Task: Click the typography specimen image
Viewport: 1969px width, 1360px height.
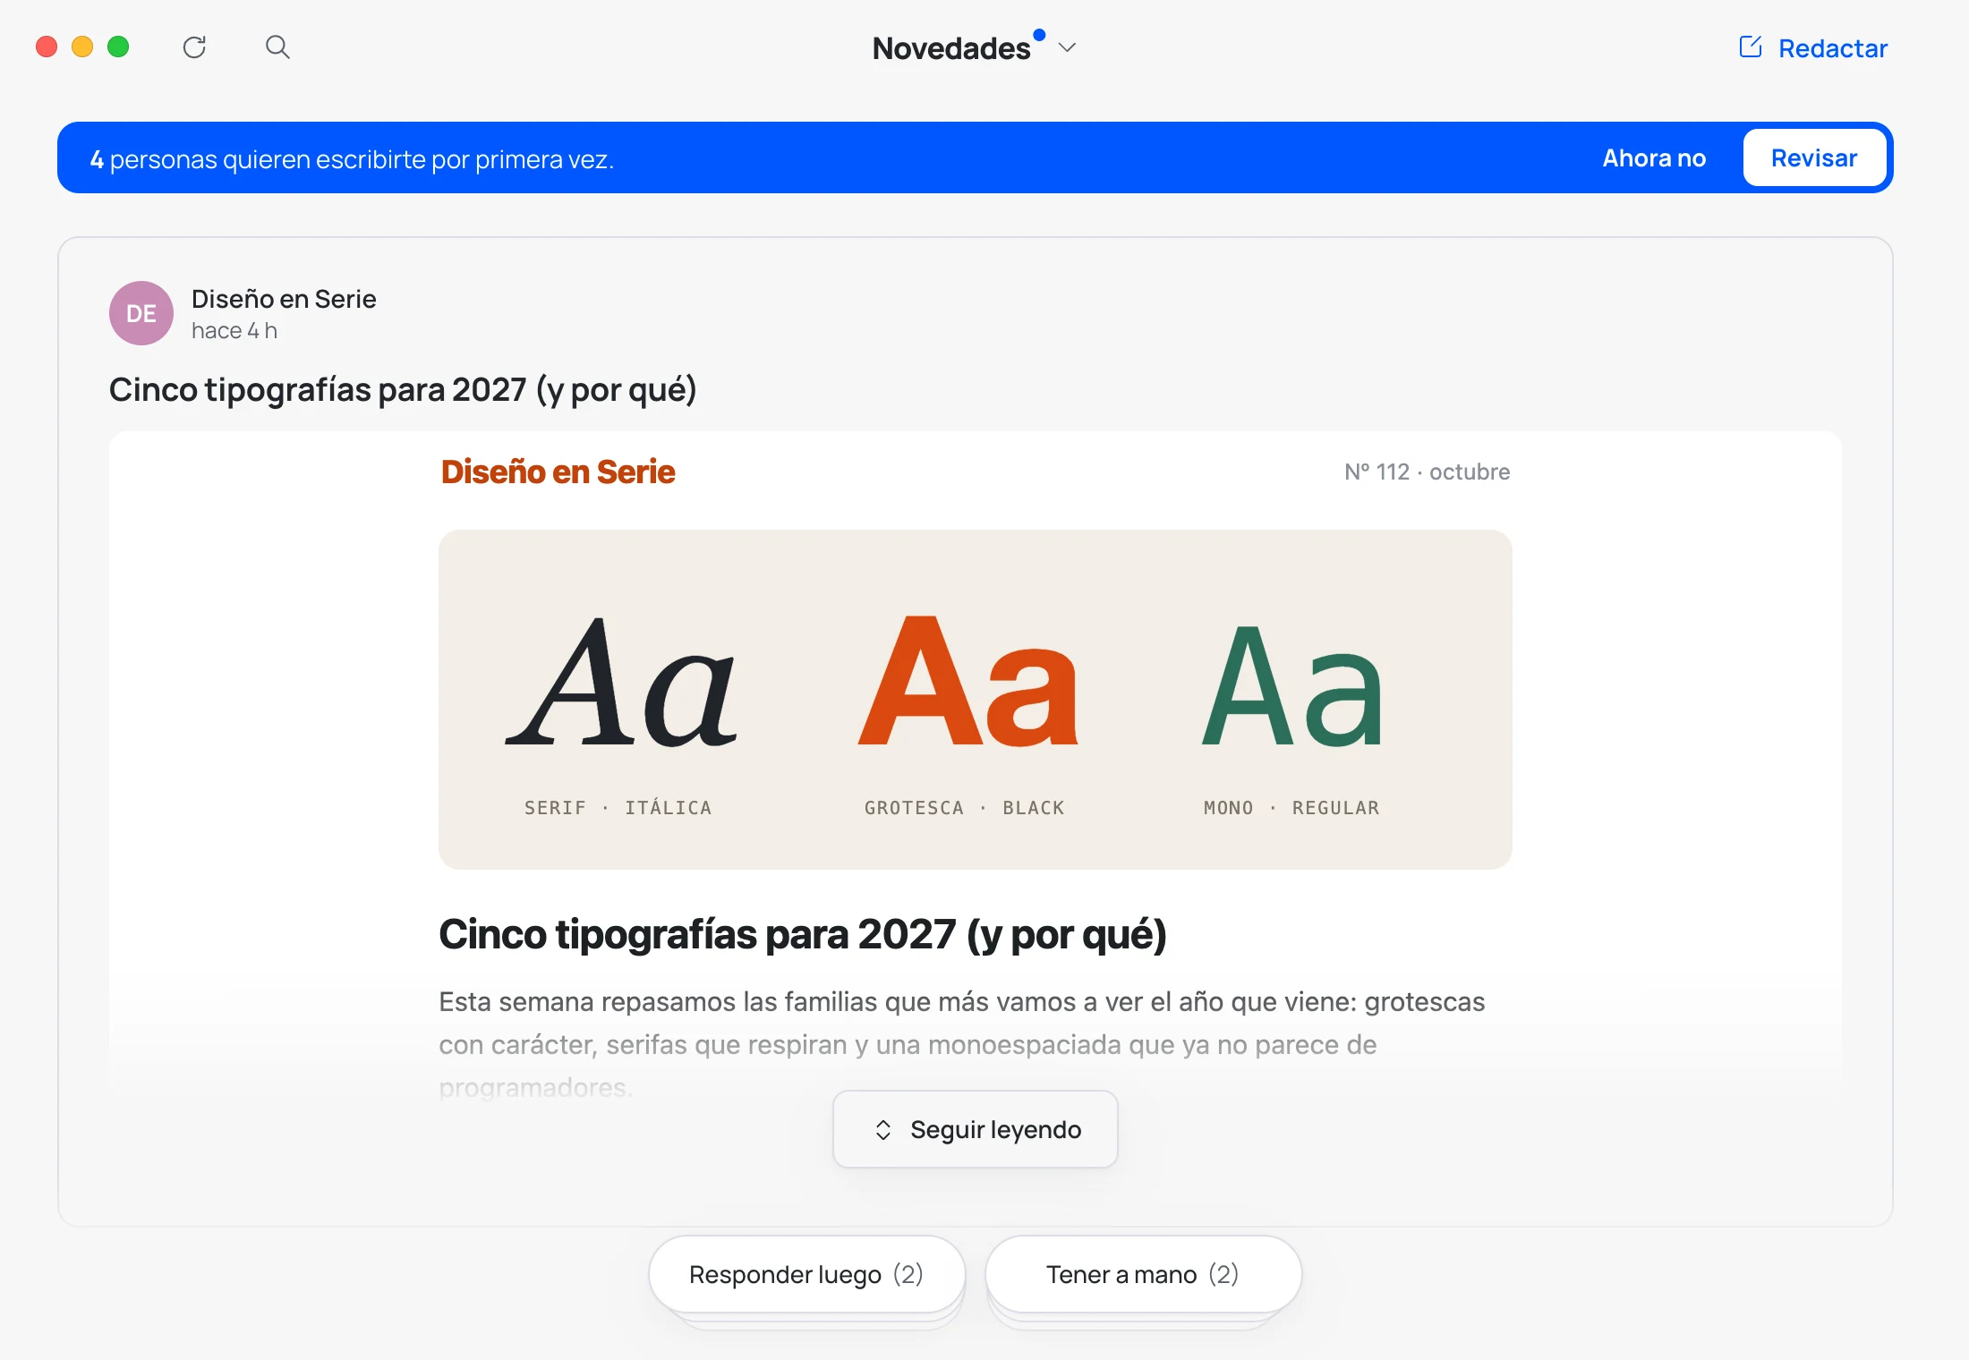Action: (x=976, y=699)
